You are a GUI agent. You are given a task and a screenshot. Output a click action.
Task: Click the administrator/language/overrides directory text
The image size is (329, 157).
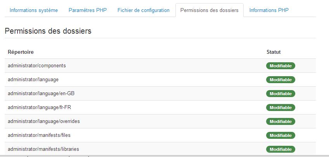[44, 121]
